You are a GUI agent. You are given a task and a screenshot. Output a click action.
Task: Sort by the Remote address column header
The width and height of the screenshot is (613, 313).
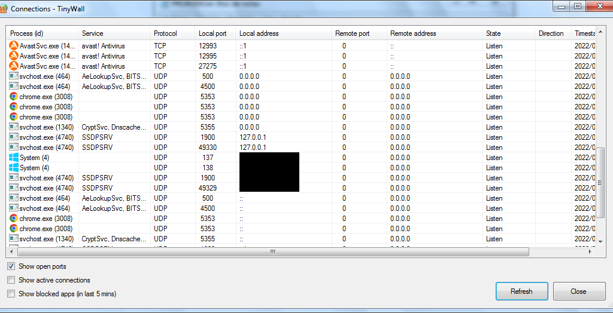pyautogui.click(x=435, y=33)
